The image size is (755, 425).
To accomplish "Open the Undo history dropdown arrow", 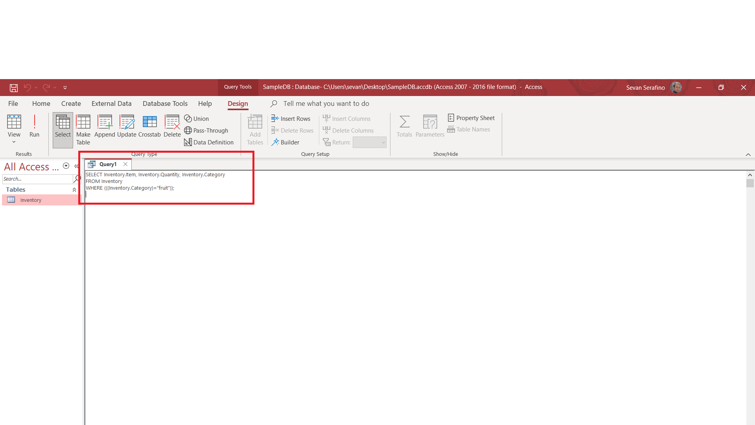I will 36,88.
